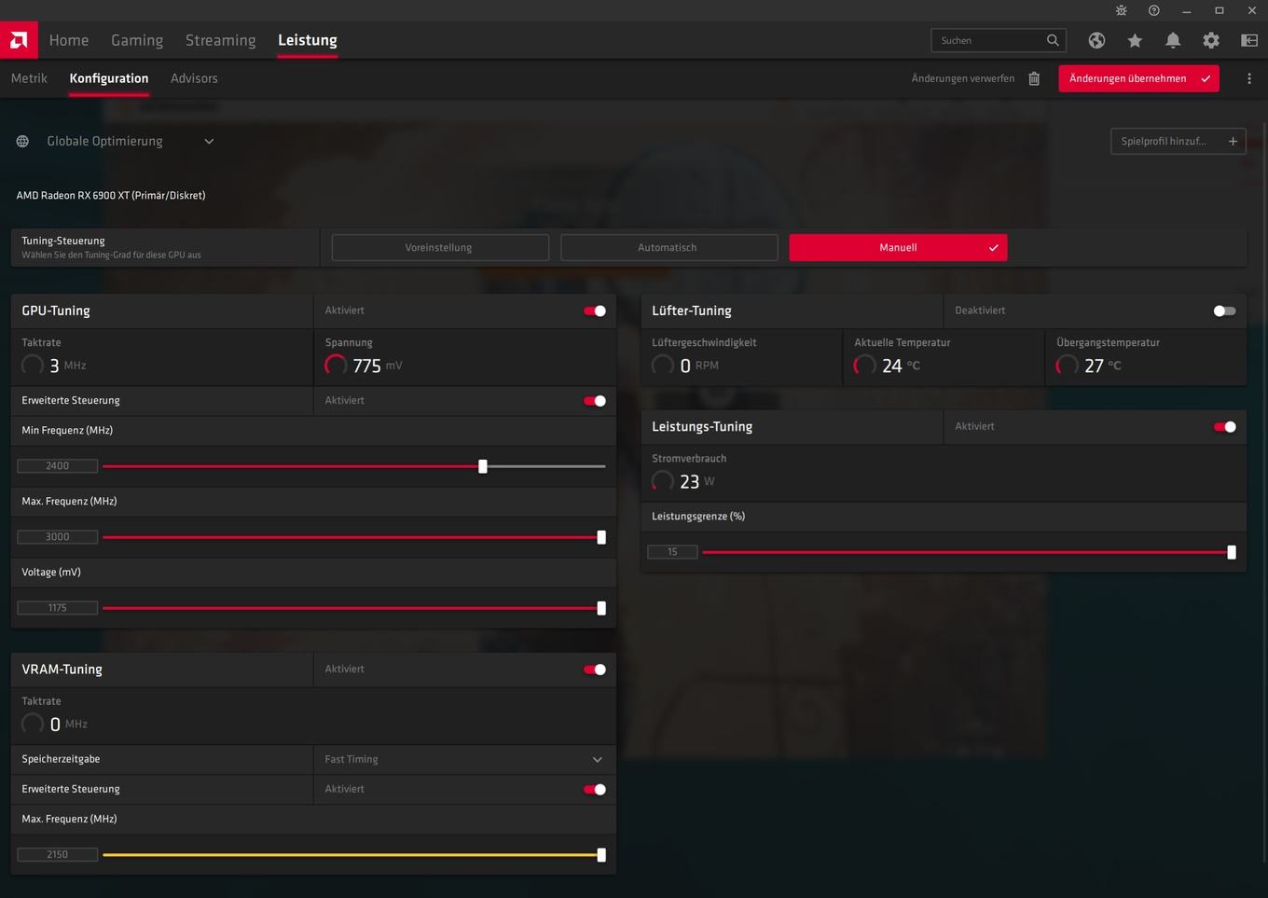The image size is (1268, 898).
Task: Click the Spannung 775 mV reading
Action: pos(364,366)
